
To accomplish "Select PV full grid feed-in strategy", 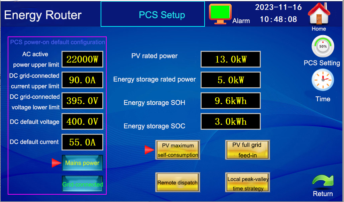I will click(x=247, y=150).
